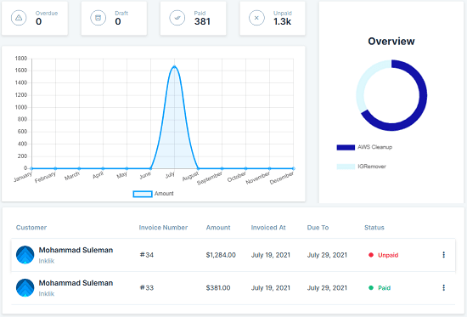Click the customer avatar on invoice #34 row
The height and width of the screenshot is (317, 467).
point(25,255)
